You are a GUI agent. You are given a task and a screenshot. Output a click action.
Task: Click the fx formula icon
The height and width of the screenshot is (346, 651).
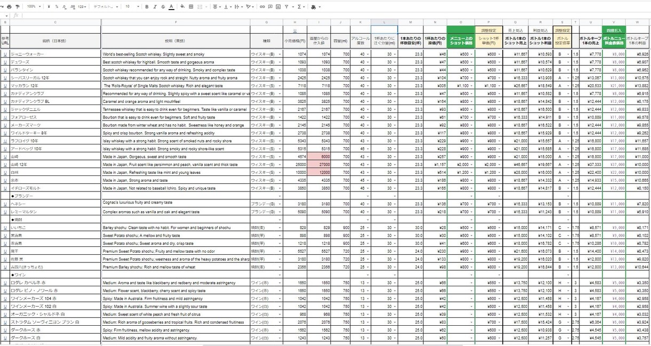tap(16, 15)
